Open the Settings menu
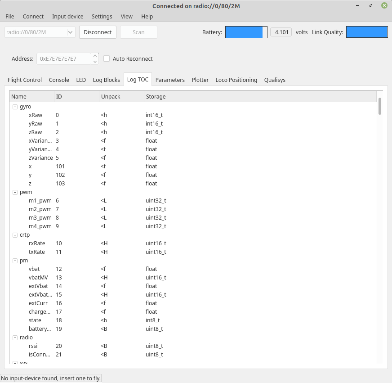The width and height of the screenshot is (392, 383). pos(102,16)
